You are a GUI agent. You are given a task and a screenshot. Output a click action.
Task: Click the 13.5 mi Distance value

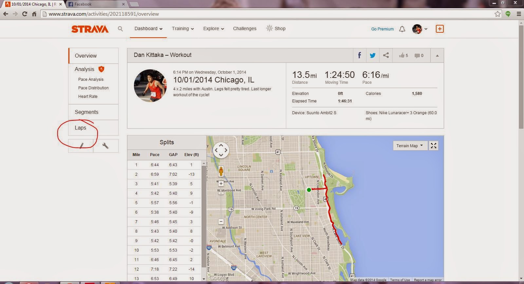click(x=304, y=75)
